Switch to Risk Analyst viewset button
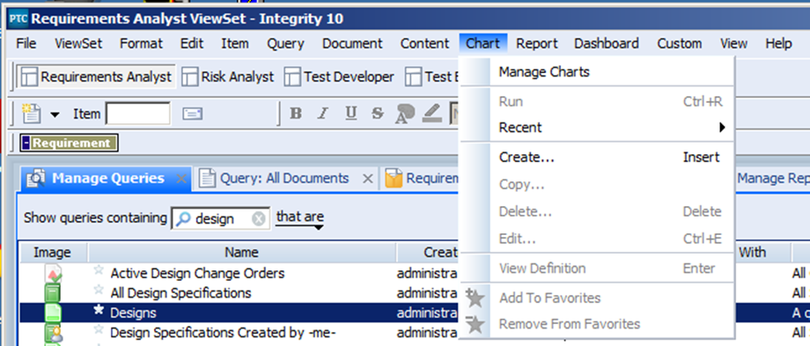The width and height of the screenshot is (810, 346). click(228, 77)
